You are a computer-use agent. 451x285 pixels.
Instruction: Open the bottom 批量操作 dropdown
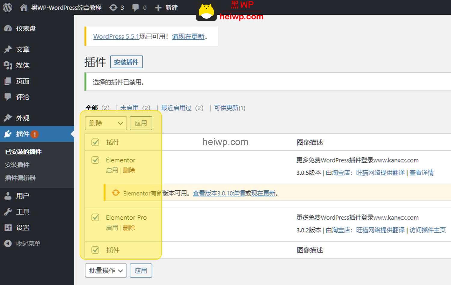(x=106, y=271)
